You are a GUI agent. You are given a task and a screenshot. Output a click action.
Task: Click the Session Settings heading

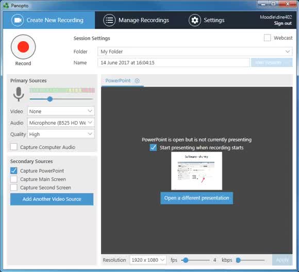92,38
